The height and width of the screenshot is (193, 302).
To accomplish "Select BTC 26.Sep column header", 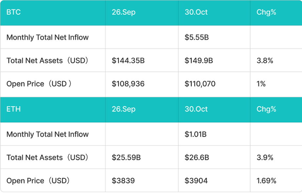I will 123,12.
